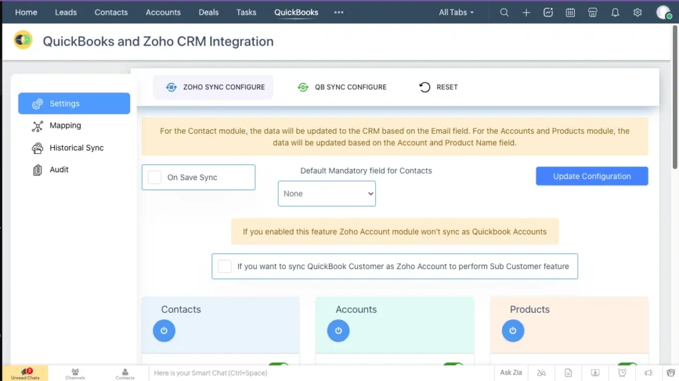Open the Accounts tab in top navigation

[x=163, y=13]
